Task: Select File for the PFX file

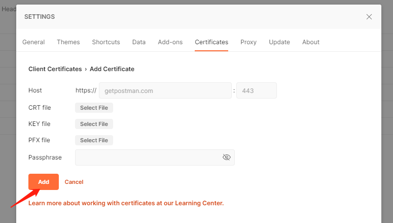Action: coord(94,140)
